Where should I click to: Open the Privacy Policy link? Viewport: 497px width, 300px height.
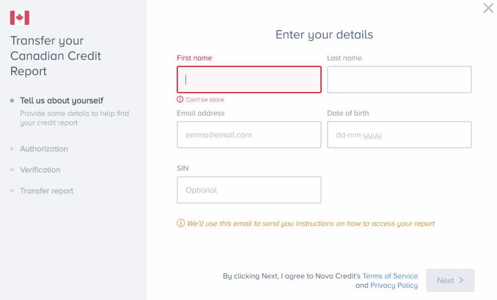[x=394, y=285]
